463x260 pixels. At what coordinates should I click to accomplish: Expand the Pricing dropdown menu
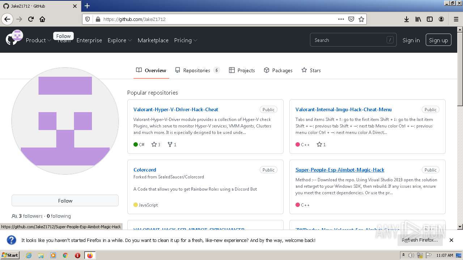point(186,40)
